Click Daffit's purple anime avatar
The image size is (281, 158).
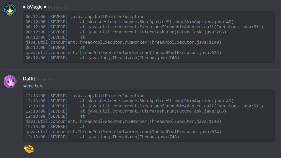pos(10,82)
